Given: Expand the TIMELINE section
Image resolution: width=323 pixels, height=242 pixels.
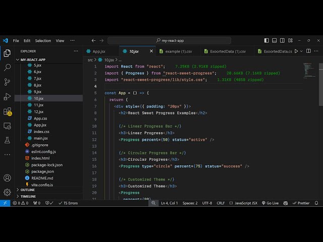Looking at the screenshot, I should (28, 196).
